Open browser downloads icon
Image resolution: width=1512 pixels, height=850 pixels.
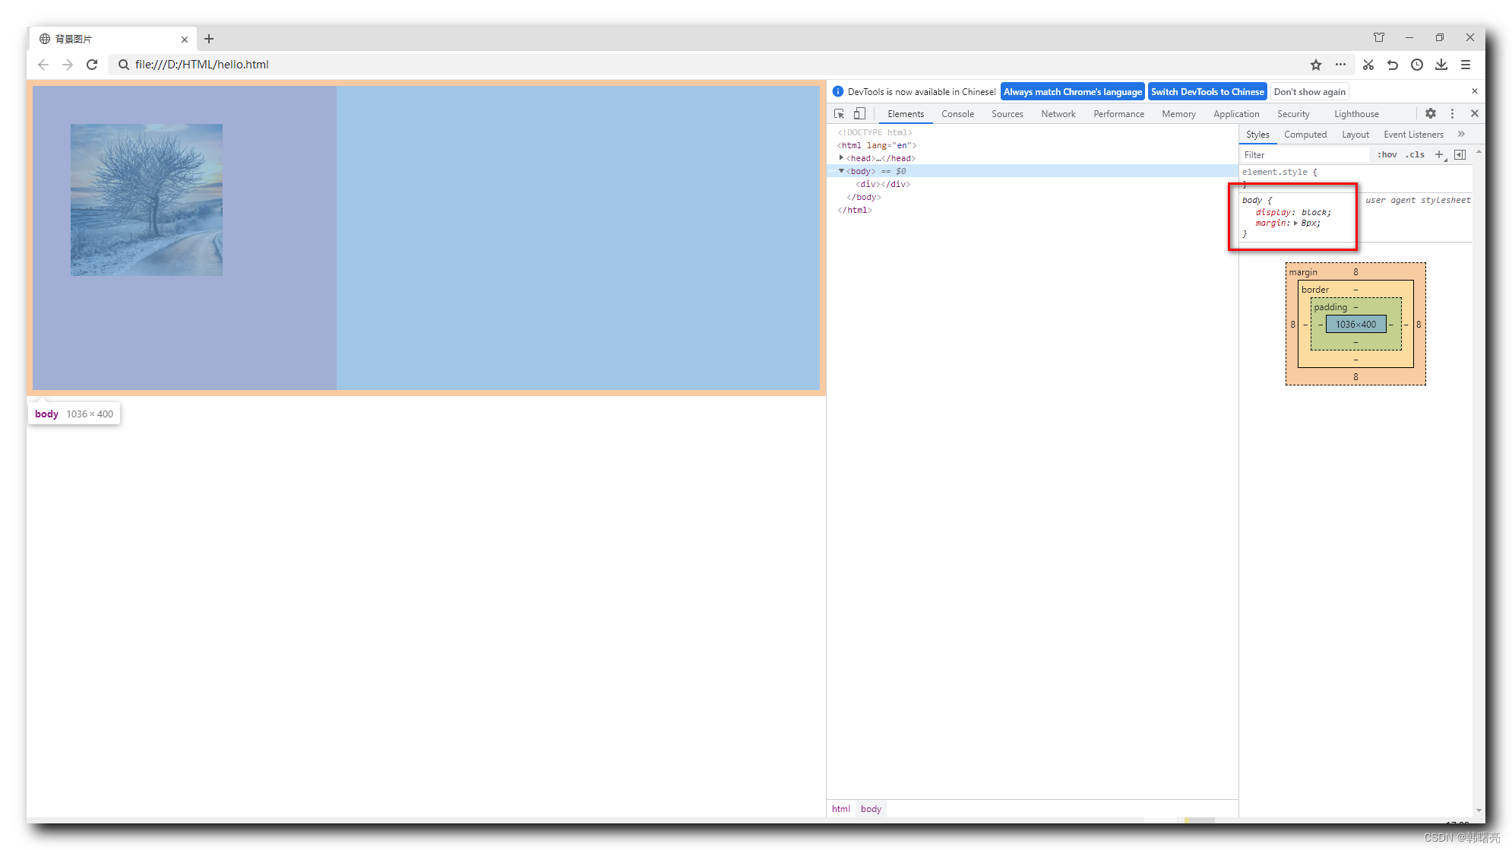[1441, 65]
